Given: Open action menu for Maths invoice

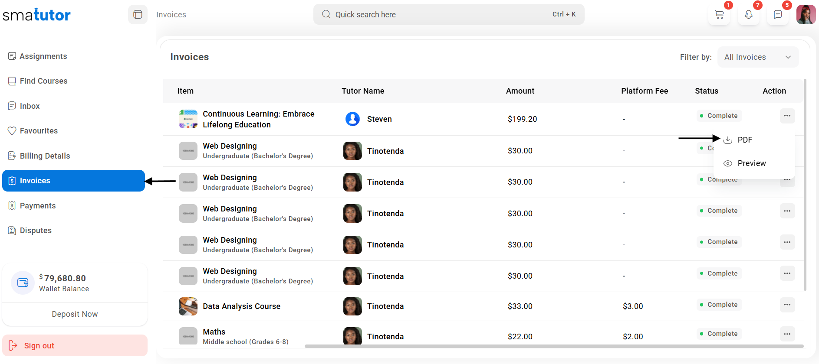Looking at the screenshot, I should click(787, 334).
